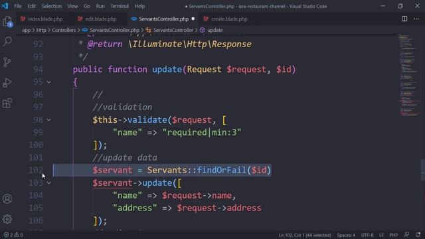Screen dimensions: 425x239
Task: Click the code minimap overview
Action: 409,76
